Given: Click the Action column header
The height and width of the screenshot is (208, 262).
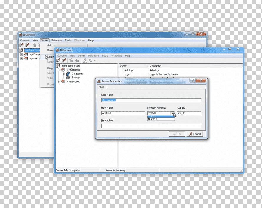Looking at the screenshot, I should (x=134, y=66).
